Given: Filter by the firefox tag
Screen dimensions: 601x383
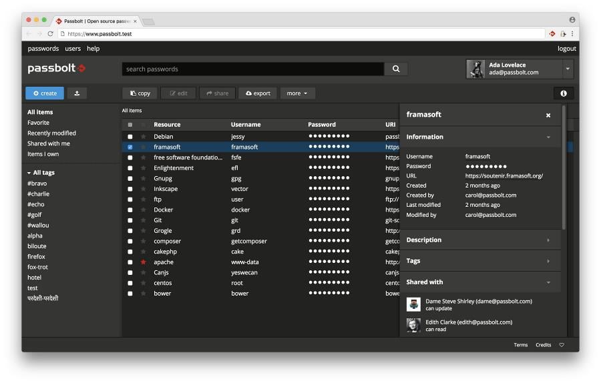Looking at the screenshot, I should click(x=37, y=257).
